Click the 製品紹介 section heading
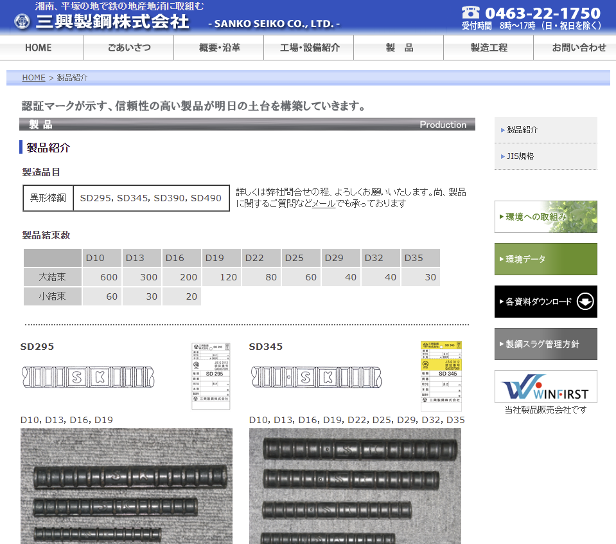The height and width of the screenshot is (544, 616). click(48, 147)
